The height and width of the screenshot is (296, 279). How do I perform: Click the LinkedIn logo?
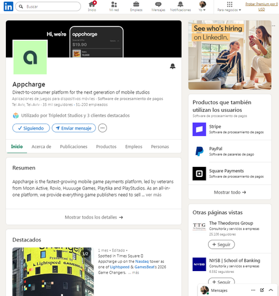(8, 7)
